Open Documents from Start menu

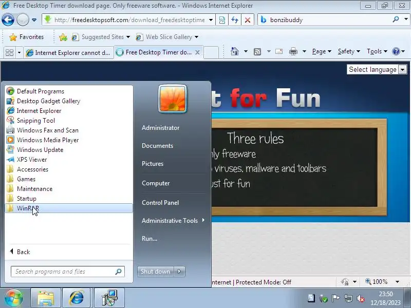157,146
